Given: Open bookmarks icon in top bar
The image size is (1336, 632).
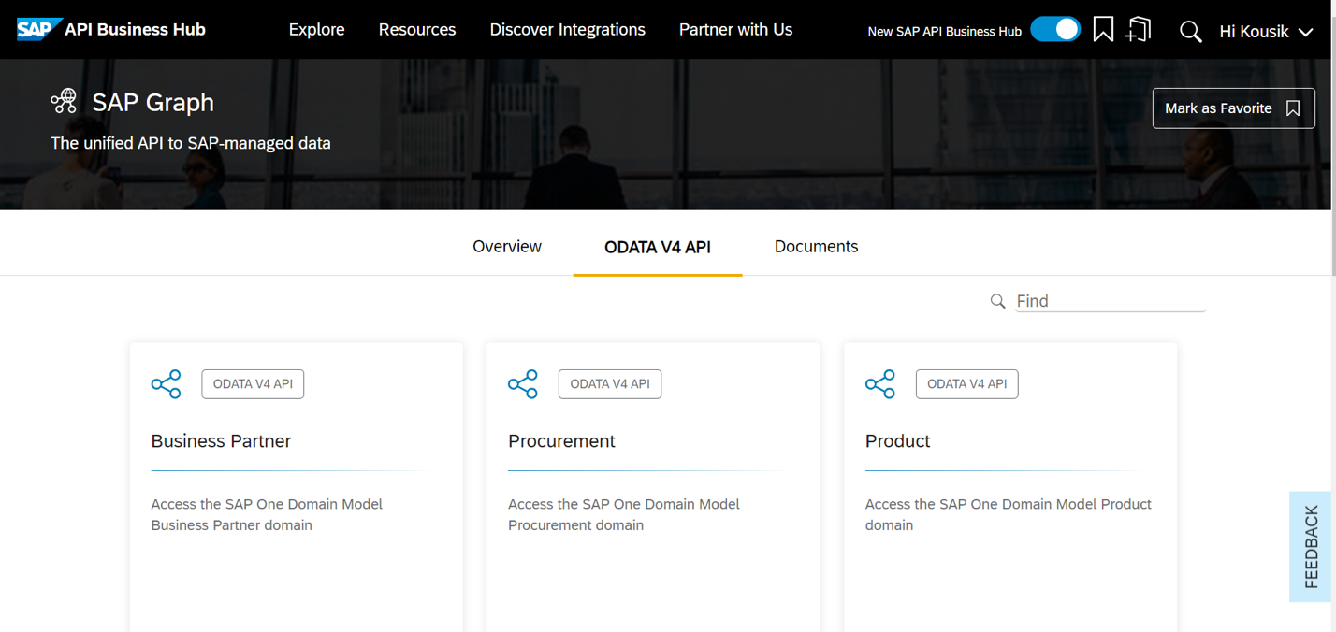Looking at the screenshot, I should [1103, 29].
